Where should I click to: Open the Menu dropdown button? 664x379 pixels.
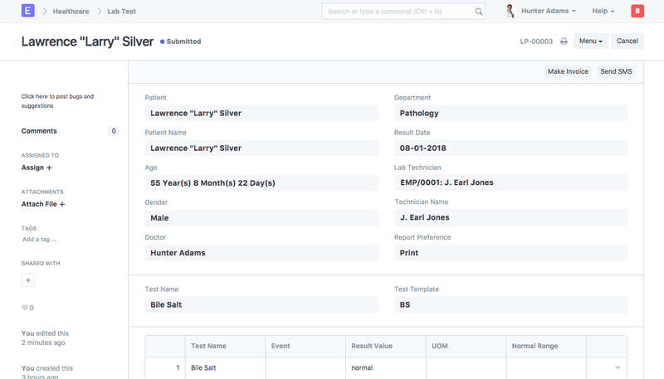[x=590, y=41]
